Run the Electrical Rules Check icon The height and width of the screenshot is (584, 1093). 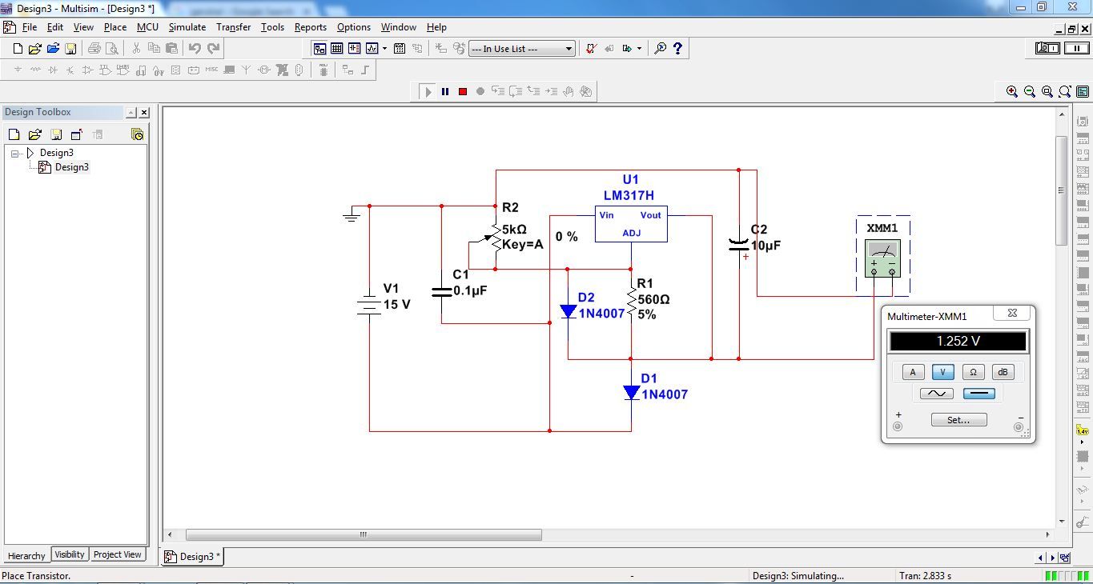pyautogui.click(x=592, y=48)
